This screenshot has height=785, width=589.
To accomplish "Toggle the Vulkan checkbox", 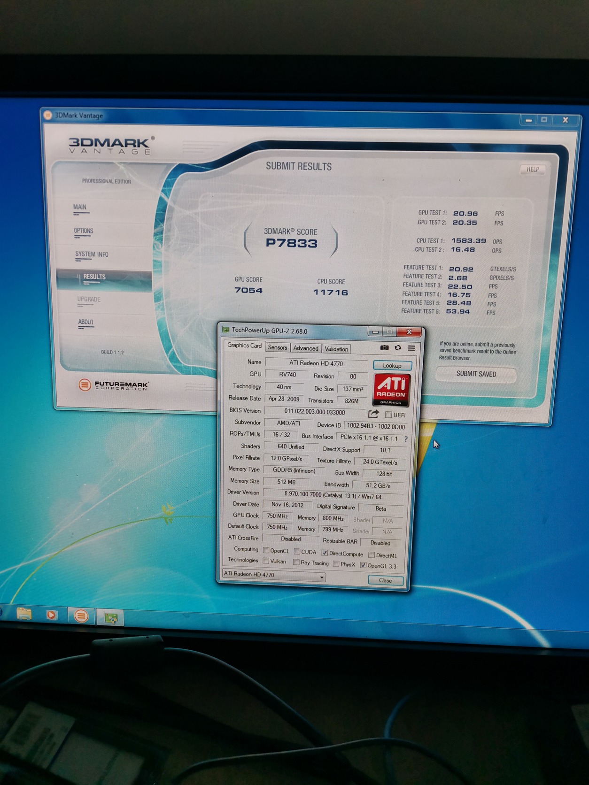I will (x=266, y=561).
